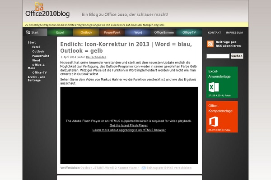Open the KONTAKT page
Screen dimensions: 271x180
pos(214,32)
